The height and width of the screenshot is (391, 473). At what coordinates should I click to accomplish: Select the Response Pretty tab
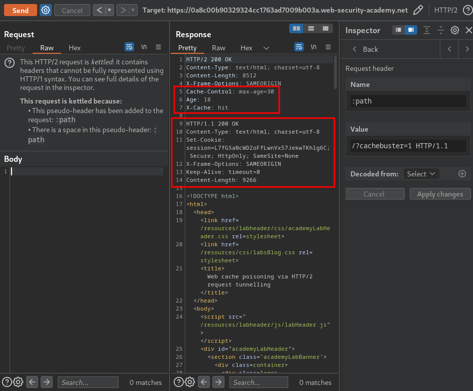[187, 48]
